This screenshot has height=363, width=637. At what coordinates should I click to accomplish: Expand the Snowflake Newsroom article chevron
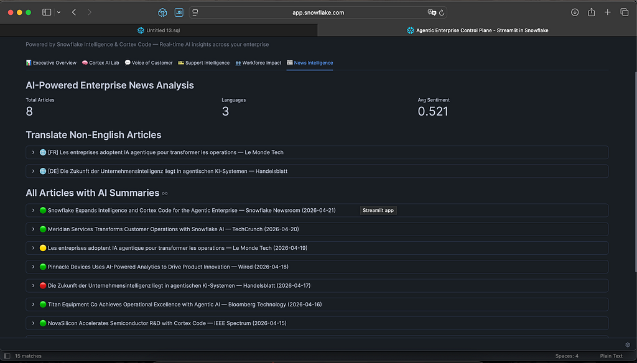[33, 210]
